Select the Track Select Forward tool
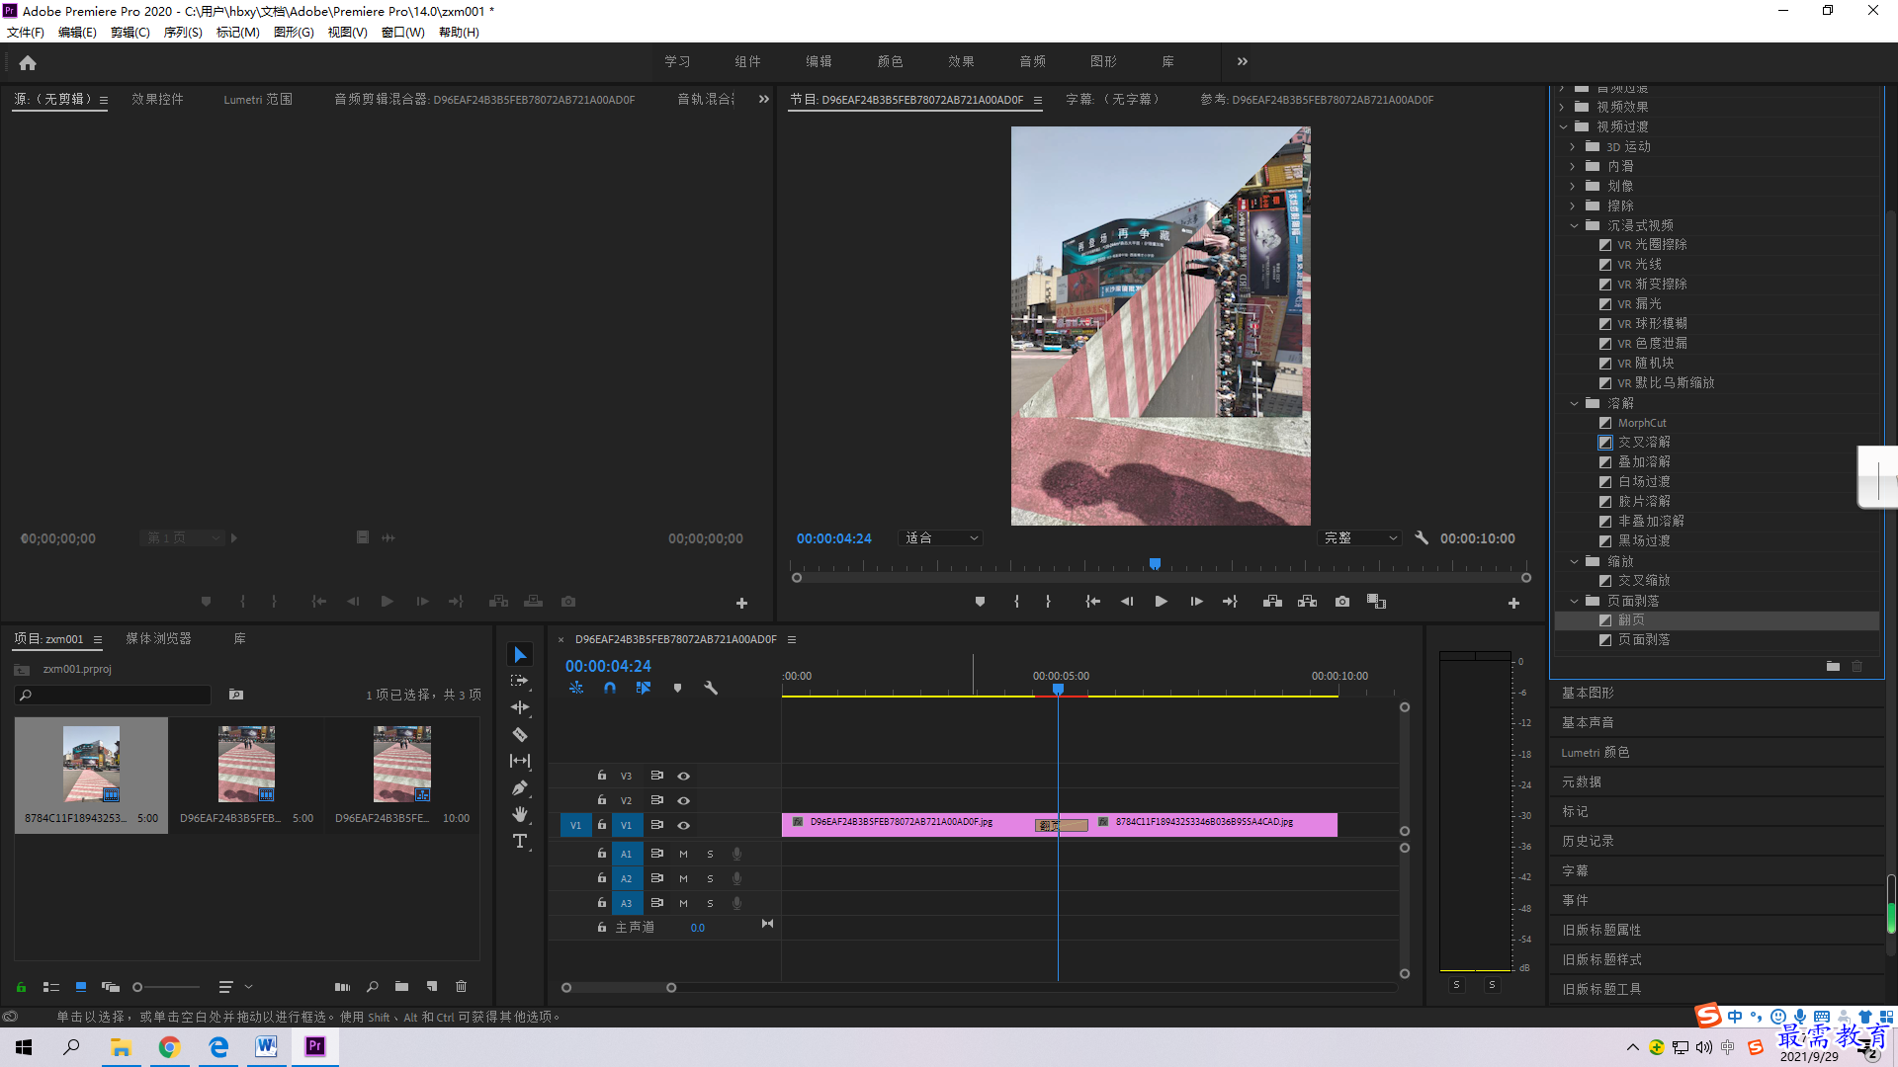1898x1067 pixels. point(520,682)
